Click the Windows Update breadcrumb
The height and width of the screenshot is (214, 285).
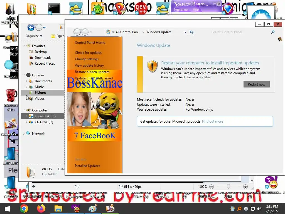pos(159,32)
